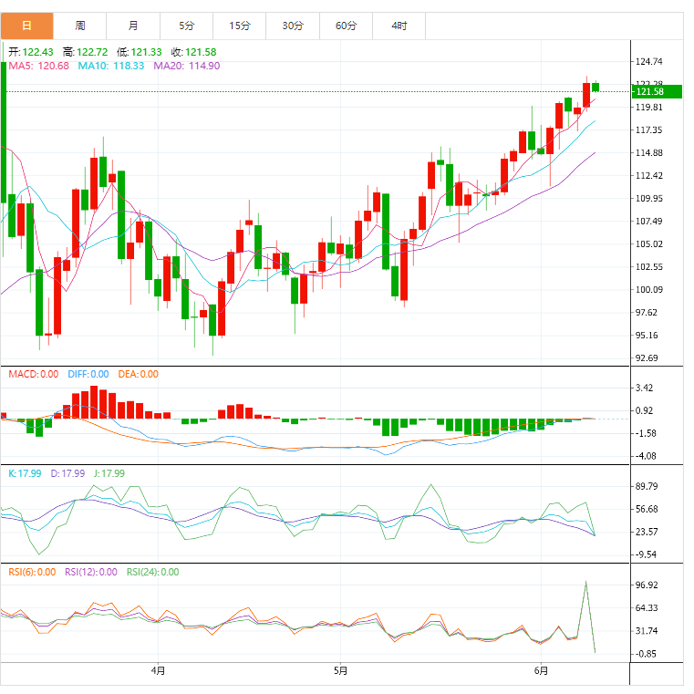The height and width of the screenshot is (694, 694).
Task: Open the 5分 interval chart
Action: (186, 26)
